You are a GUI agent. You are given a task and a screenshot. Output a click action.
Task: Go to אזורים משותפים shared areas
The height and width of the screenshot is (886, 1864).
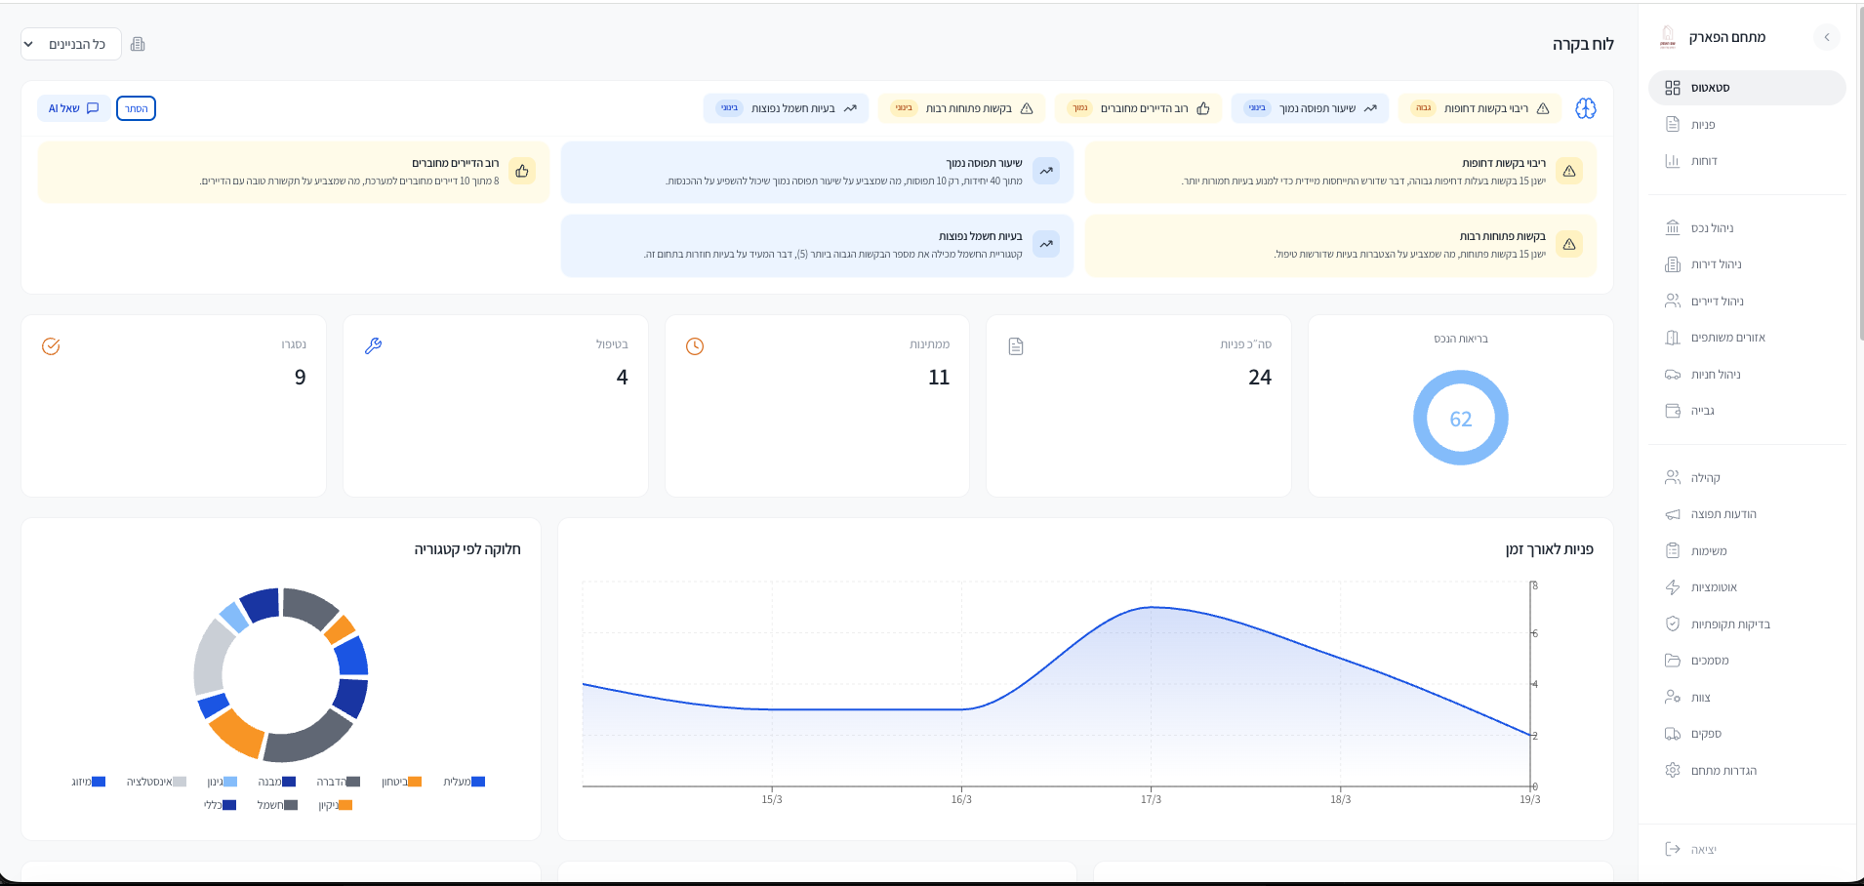tap(1747, 338)
